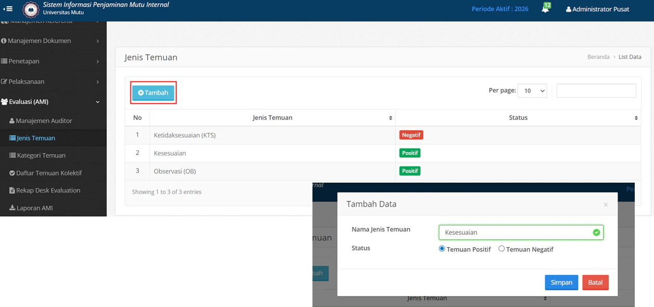Click the red Negatif status badge
Image resolution: width=654 pixels, height=307 pixels.
coord(411,135)
